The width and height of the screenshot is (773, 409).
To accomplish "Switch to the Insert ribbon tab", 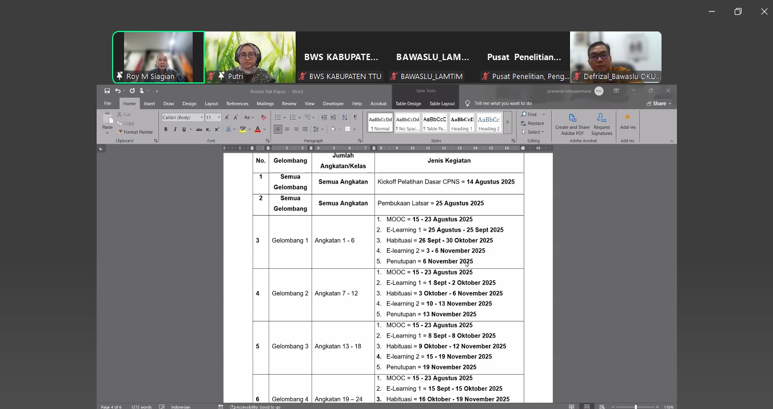I will click(149, 104).
